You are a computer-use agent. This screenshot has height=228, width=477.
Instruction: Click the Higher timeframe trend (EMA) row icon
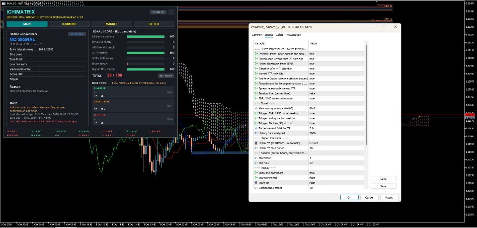(x=256, y=64)
